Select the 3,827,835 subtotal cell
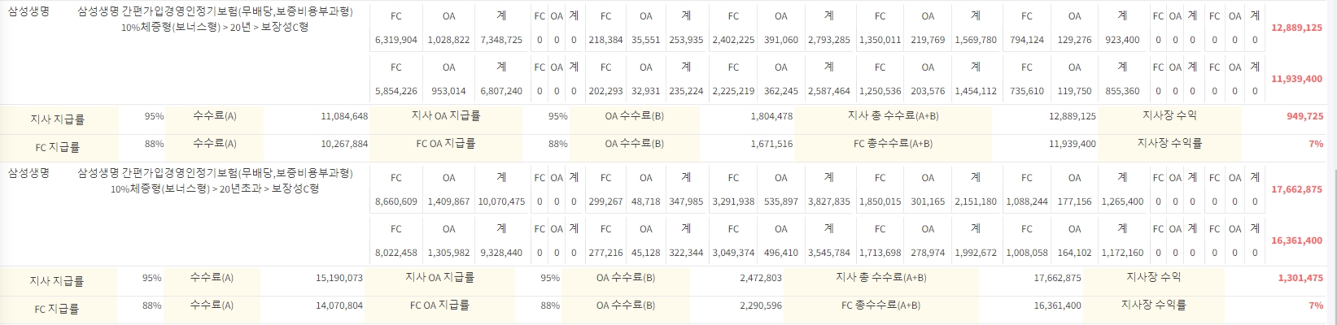Image resolution: width=1337 pixels, height=325 pixels. click(x=828, y=201)
